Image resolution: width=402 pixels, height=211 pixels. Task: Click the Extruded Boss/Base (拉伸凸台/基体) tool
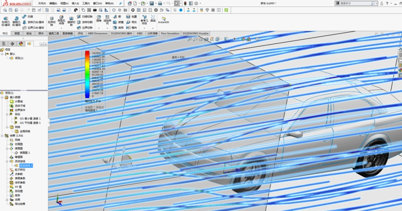6,21
